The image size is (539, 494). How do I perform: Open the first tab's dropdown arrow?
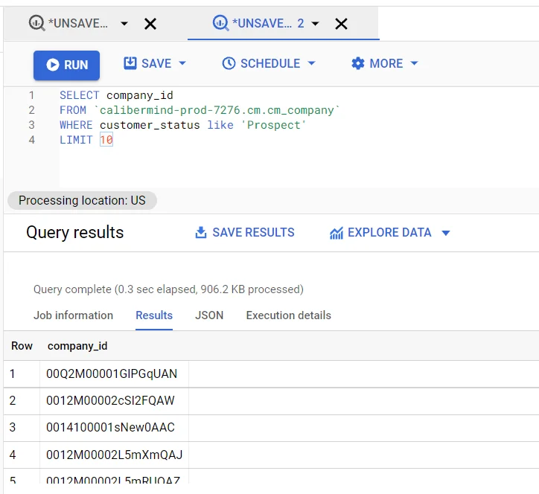click(124, 24)
